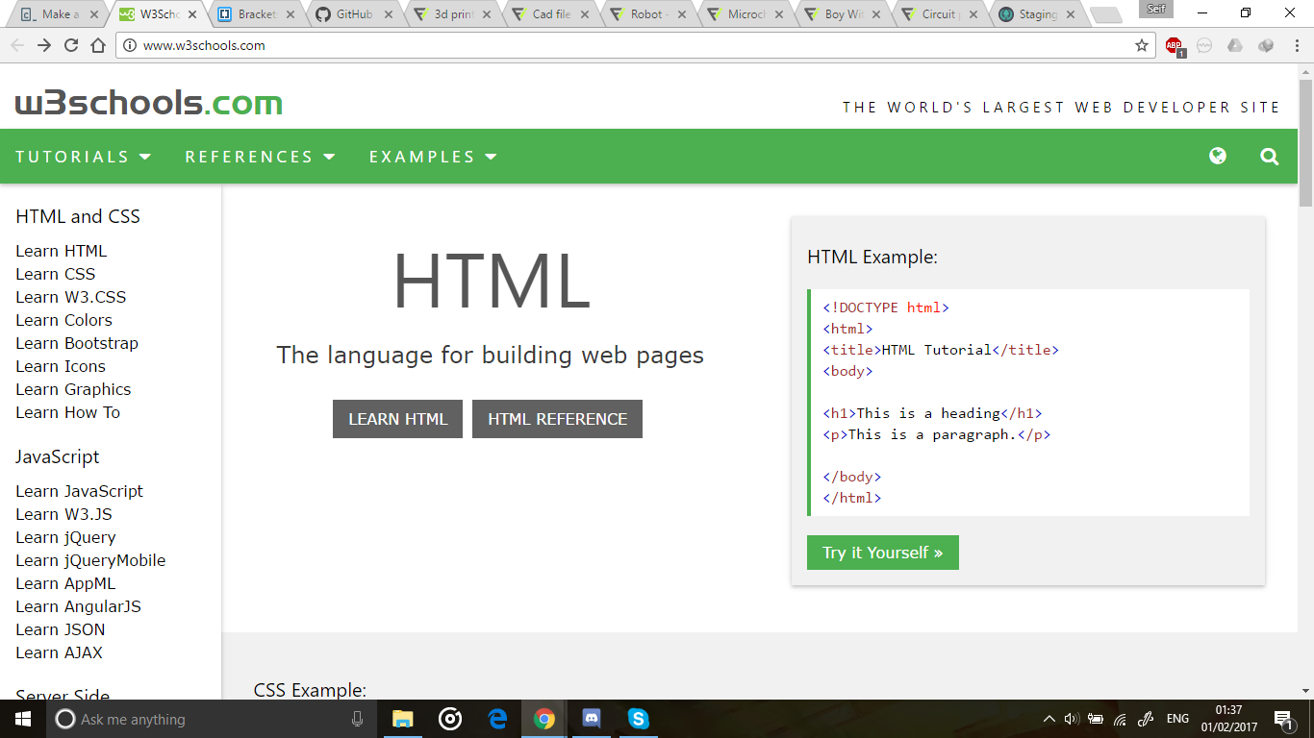Click the page vertical scrollbar thumb
This screenshot has height=738, width=1314.
click(x=1305, y=143)
